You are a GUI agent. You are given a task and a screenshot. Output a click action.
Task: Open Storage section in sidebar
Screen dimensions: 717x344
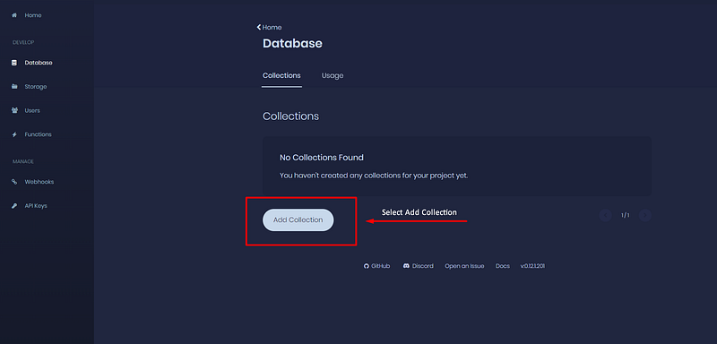pyautogui.click(x=36, y=86)
